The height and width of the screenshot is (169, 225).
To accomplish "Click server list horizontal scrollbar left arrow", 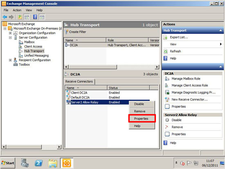I will point(66,67).
